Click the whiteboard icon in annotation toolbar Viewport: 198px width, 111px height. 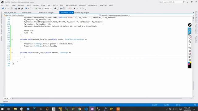pyautogui.click(x=190, y=54)
